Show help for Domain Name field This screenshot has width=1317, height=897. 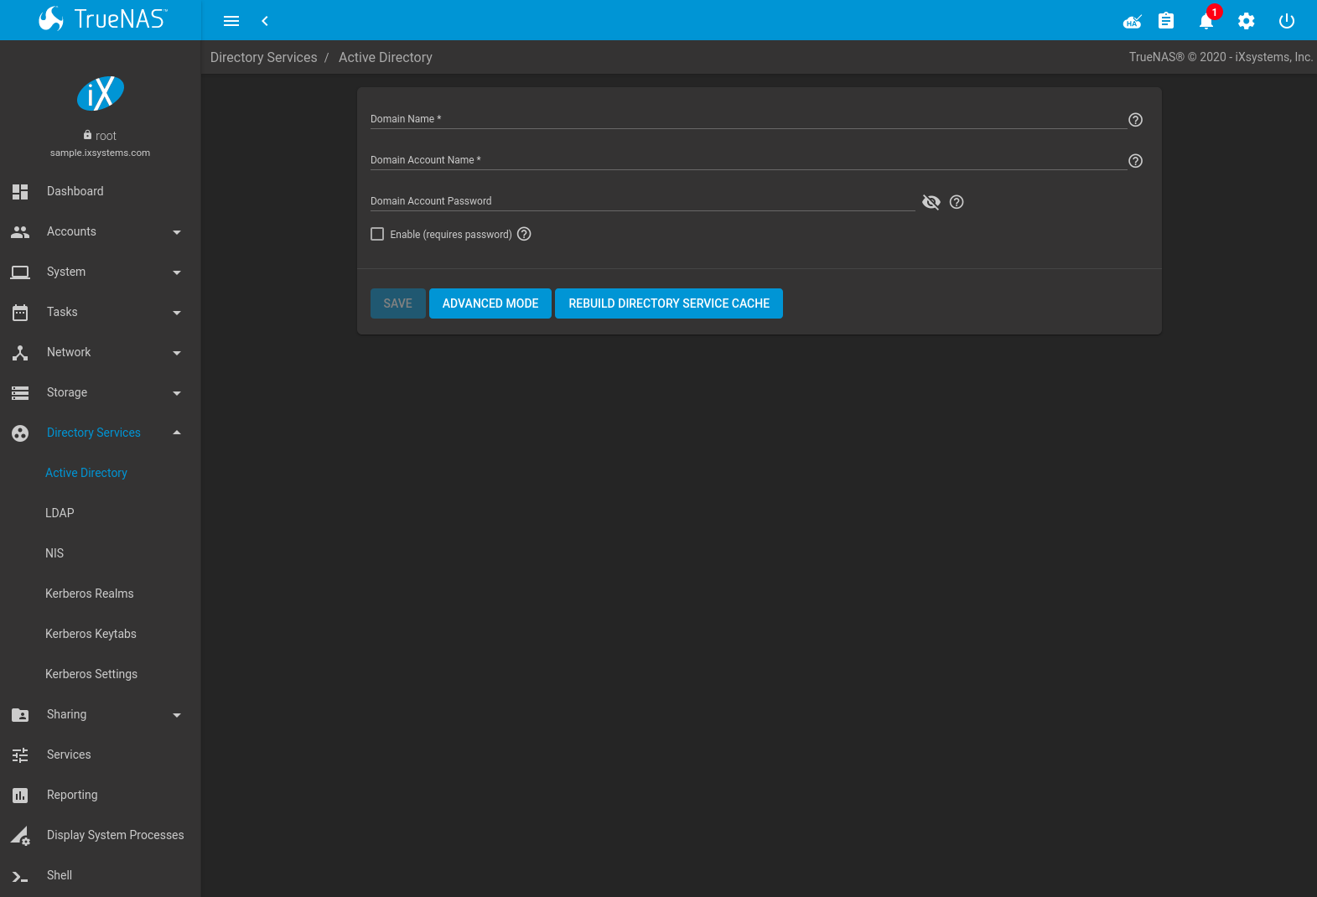1135,120
